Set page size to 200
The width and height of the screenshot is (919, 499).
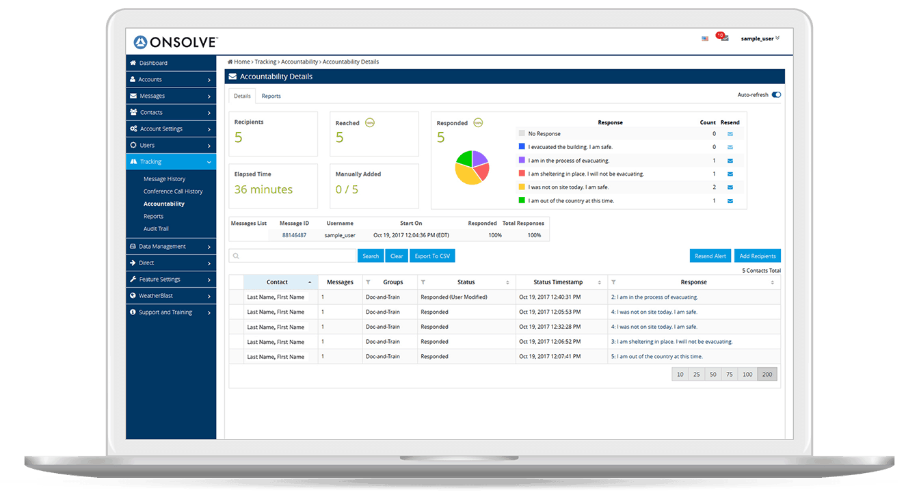click(x=767, y=375)
